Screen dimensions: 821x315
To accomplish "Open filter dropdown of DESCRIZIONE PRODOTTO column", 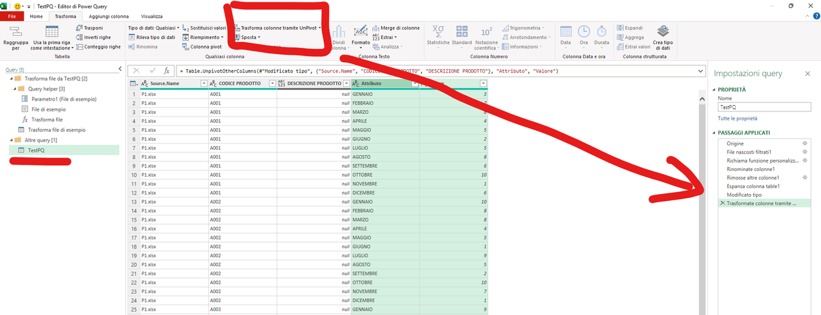I will tap(347, 84).
